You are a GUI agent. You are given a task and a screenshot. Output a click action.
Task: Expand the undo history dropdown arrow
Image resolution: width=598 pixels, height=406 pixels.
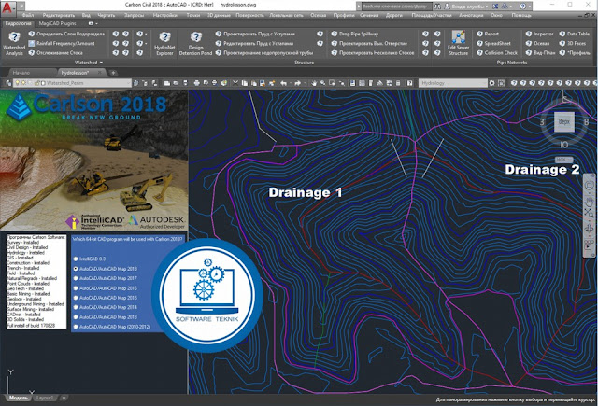click(290, 83)
